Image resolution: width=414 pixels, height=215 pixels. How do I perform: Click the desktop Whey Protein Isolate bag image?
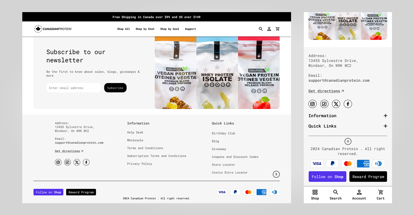point(217,73)
